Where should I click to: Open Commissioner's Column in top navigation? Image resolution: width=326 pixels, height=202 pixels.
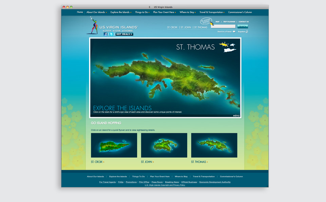click(x=240, y=12)
